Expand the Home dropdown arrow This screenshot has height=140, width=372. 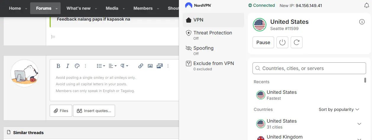(26, 9)
